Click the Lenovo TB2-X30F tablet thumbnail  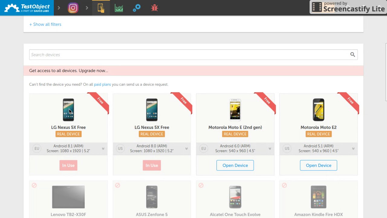(x=68, y=197)
